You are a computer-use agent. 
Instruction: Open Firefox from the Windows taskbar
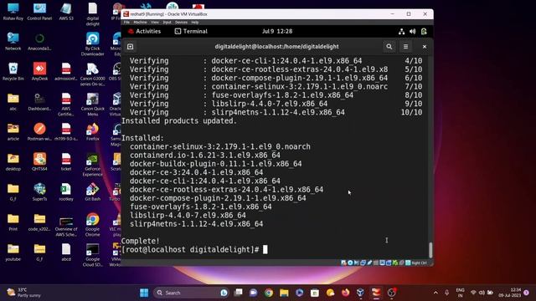click(x=346, y=293)
